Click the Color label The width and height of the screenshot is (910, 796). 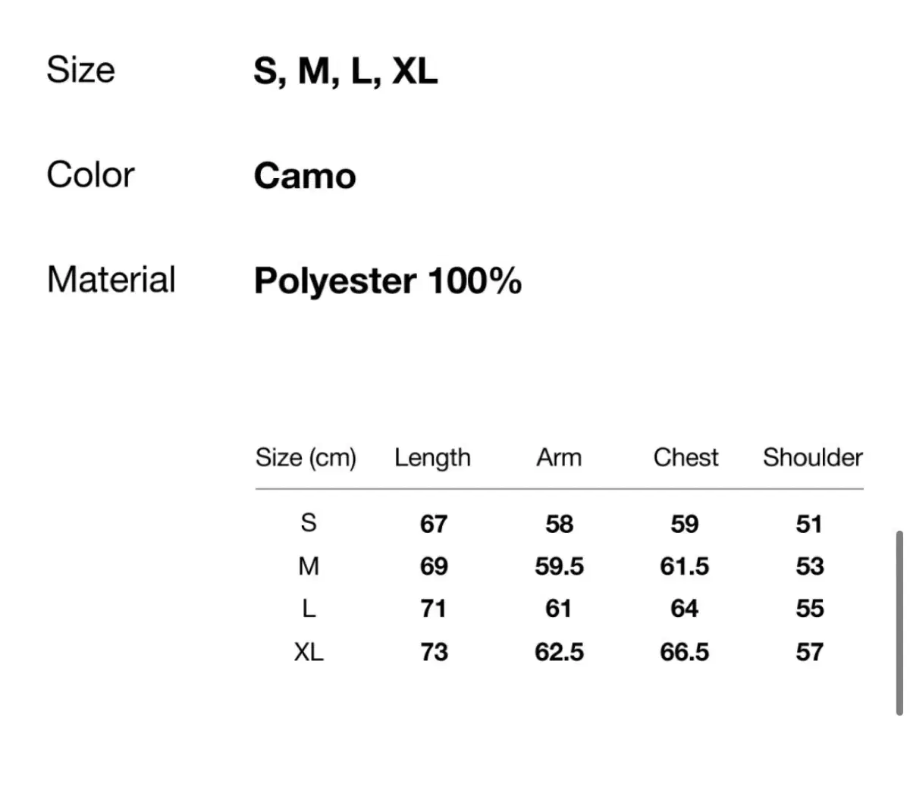point(90,175)
